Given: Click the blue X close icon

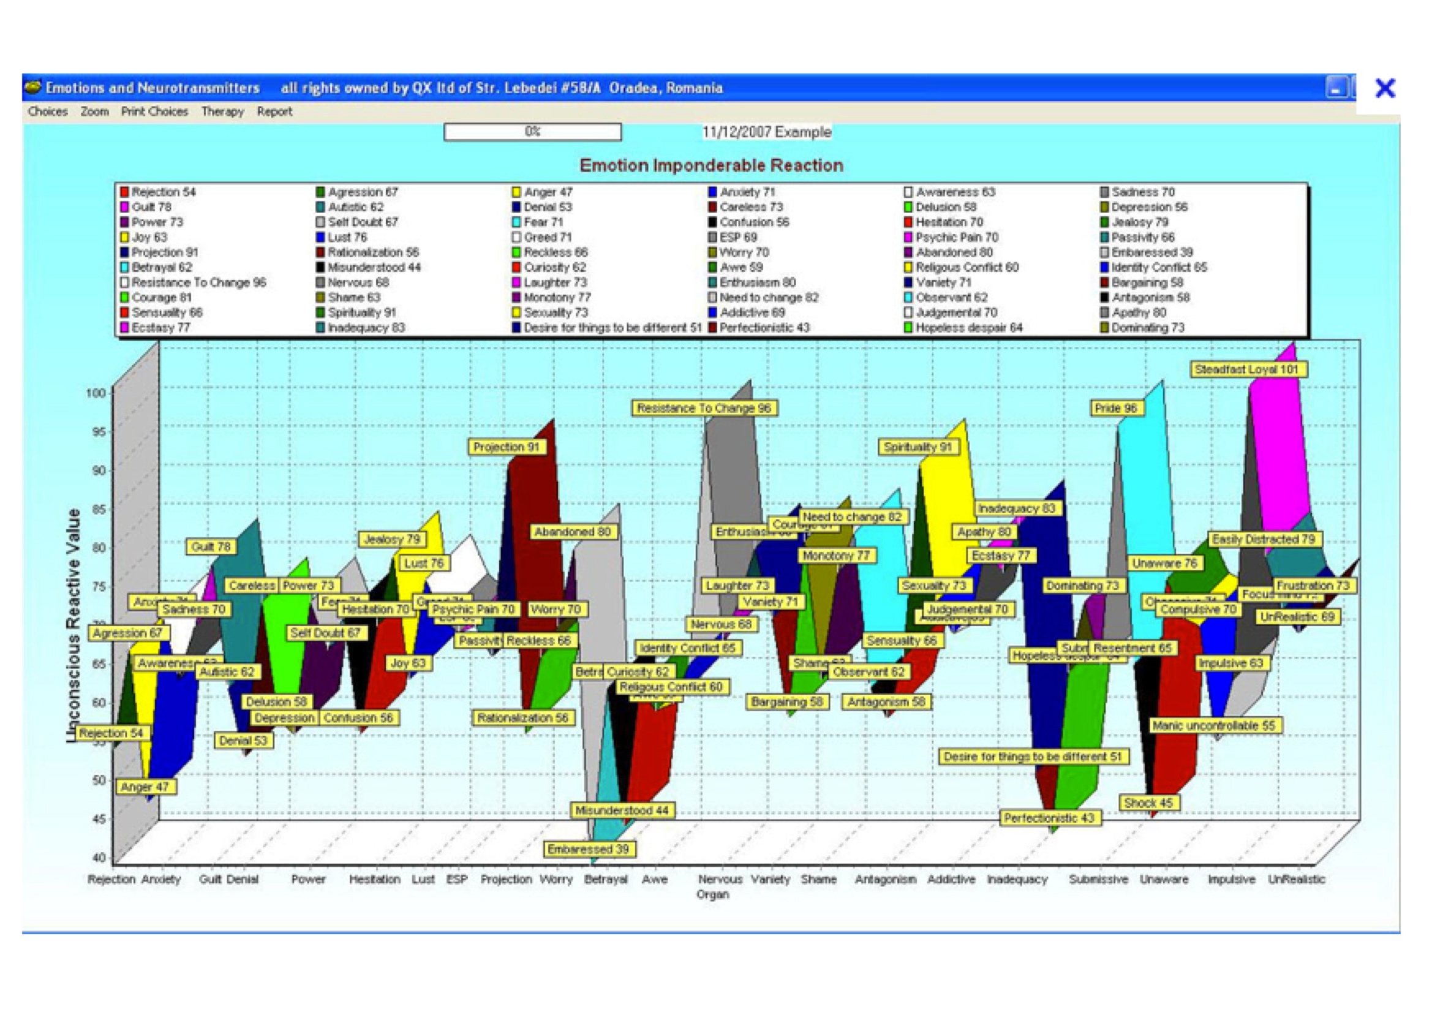Looking at the screenshot, I should 1385,88.
